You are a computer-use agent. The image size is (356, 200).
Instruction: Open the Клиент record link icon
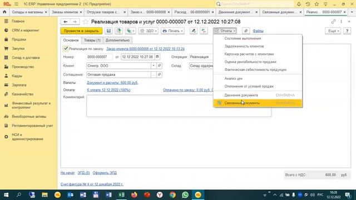159,66
